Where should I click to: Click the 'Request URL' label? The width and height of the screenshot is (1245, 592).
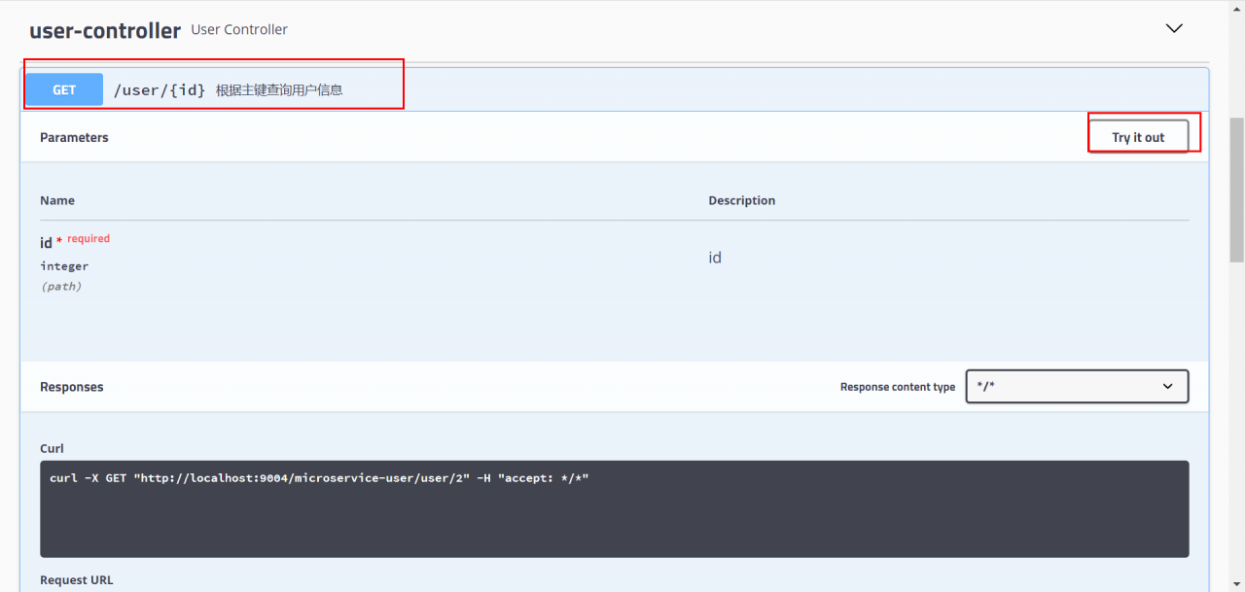[x=77, y=580]
